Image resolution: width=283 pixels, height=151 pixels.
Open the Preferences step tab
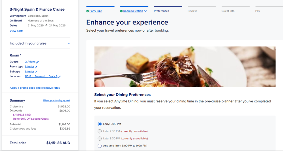161,11
